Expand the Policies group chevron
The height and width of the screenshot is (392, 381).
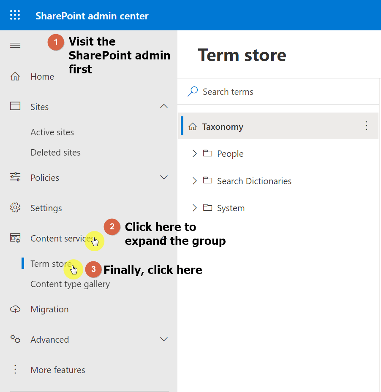(x=164, y=177)
